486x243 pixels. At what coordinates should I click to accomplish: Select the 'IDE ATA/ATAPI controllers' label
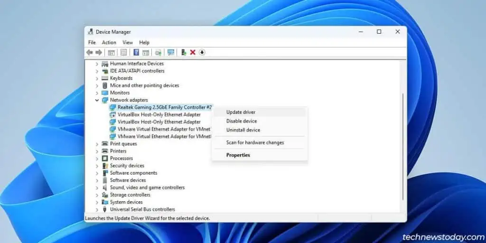[x=137, y=71]
